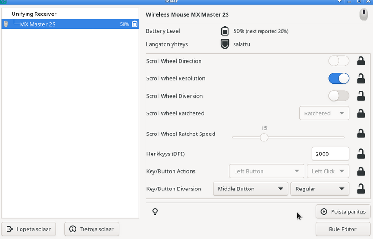Click the Key/Button Diversion label
This screenshot has width=373, height=239.
[174, 189]
